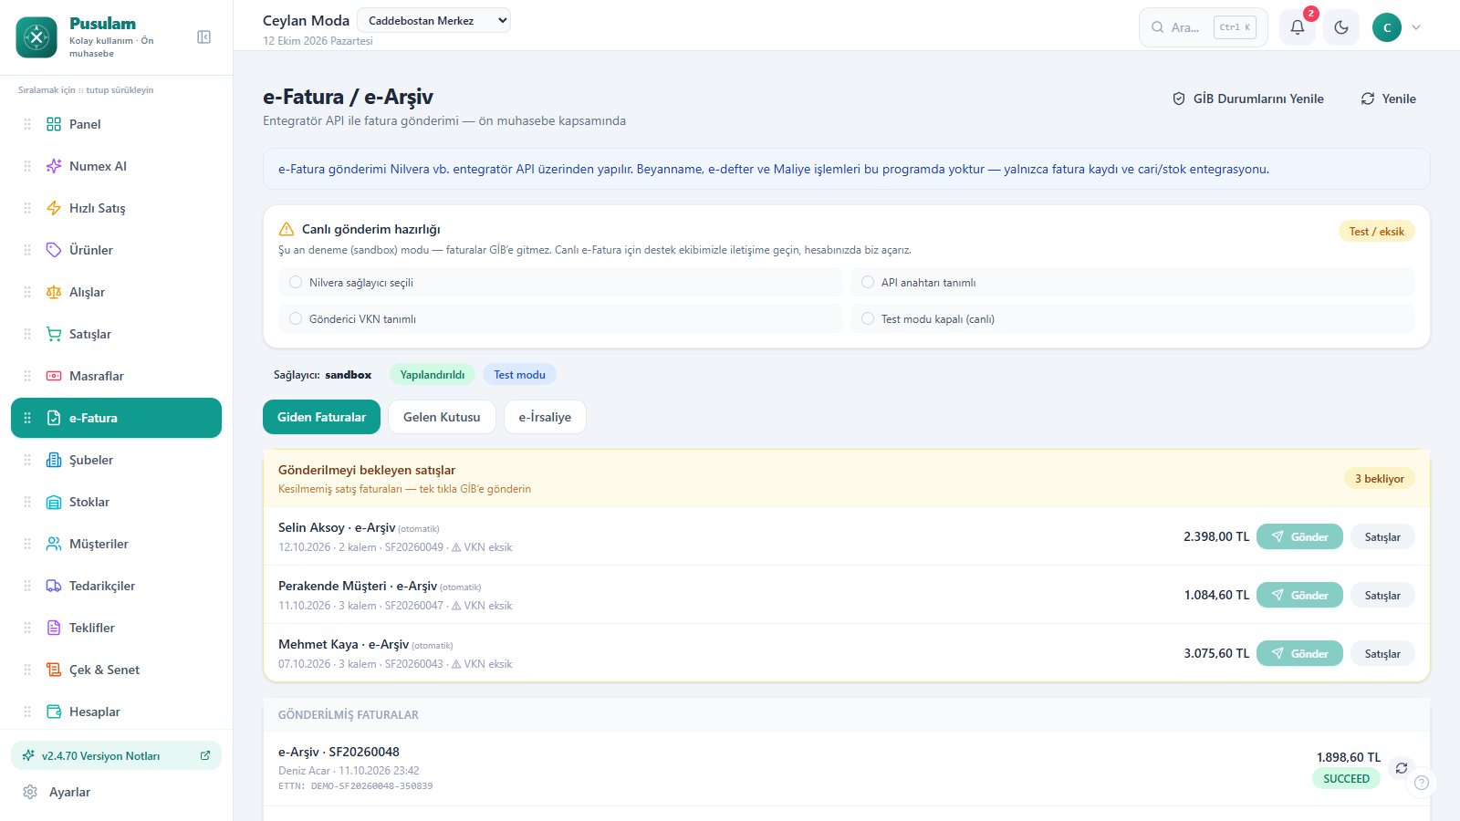Open the user avatar C
This screenshot has height=821, width=1460.
(1387, 27)
